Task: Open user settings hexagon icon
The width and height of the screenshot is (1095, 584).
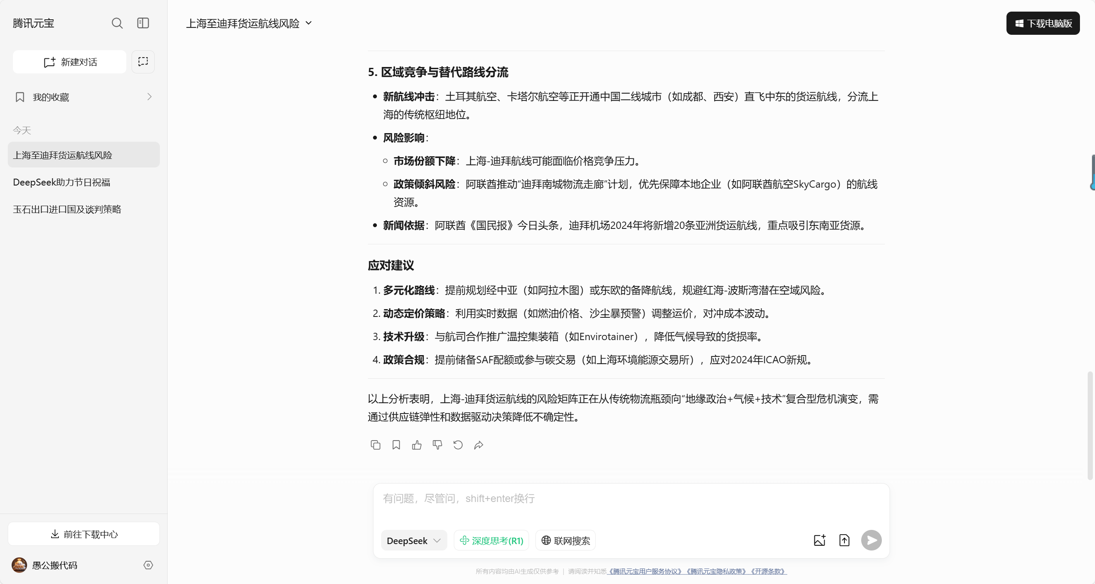Action: pyautogui.click(x=148, y=565)
